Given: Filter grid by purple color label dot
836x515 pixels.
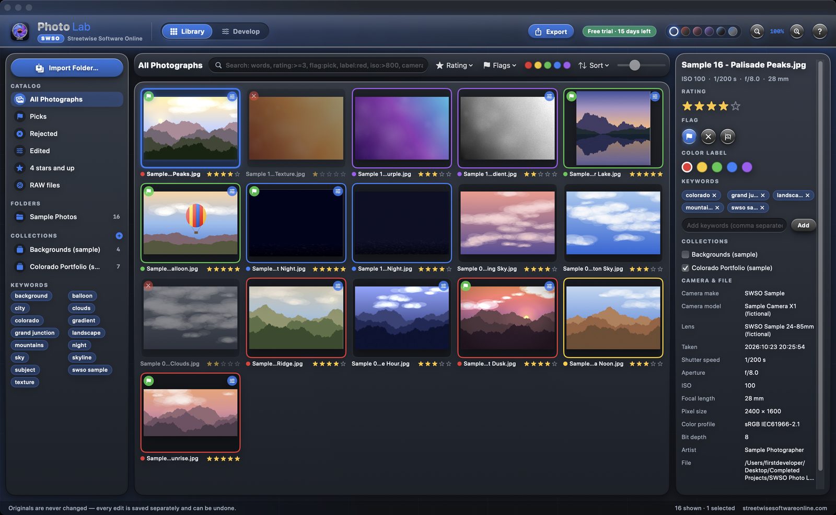Looking at the screenshot, I should click(567, 65).
